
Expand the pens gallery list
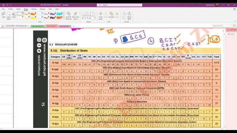point(64,18)
